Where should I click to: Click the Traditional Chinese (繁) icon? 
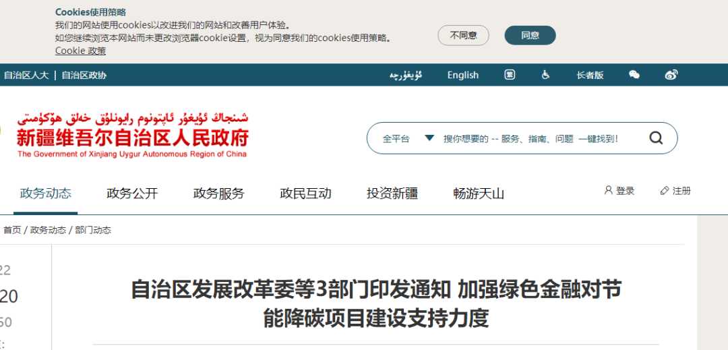(510, 75)
